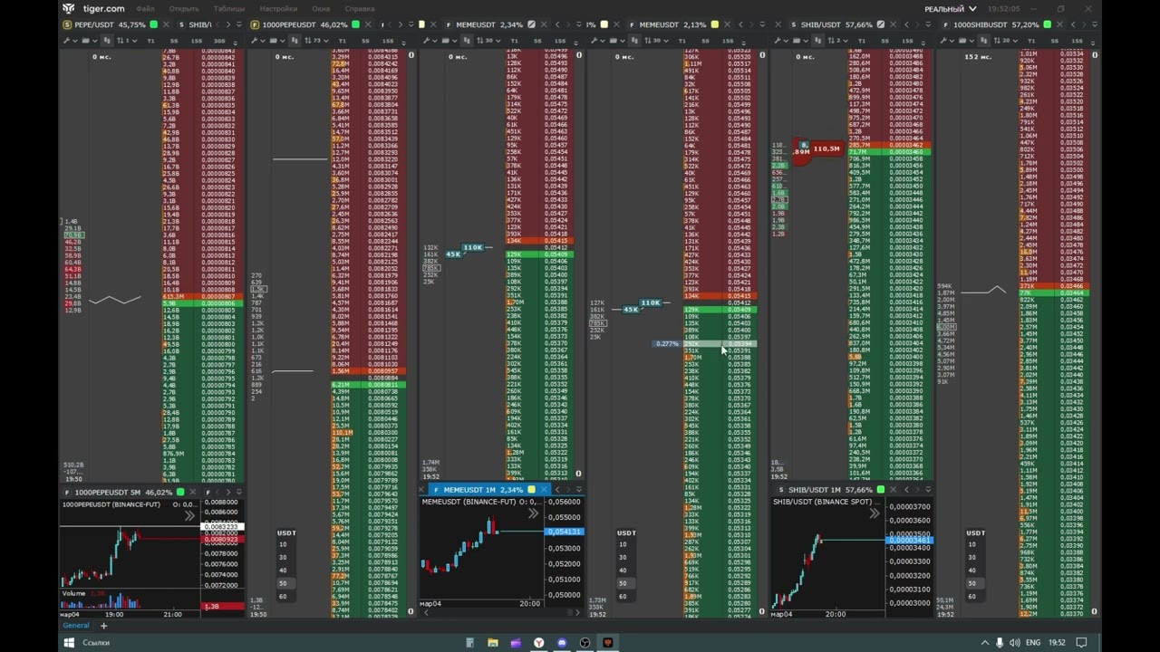Close the MEMEUSDT 1M chart tab
Viewport: 1160px width, 652px height.
point(544,490)
